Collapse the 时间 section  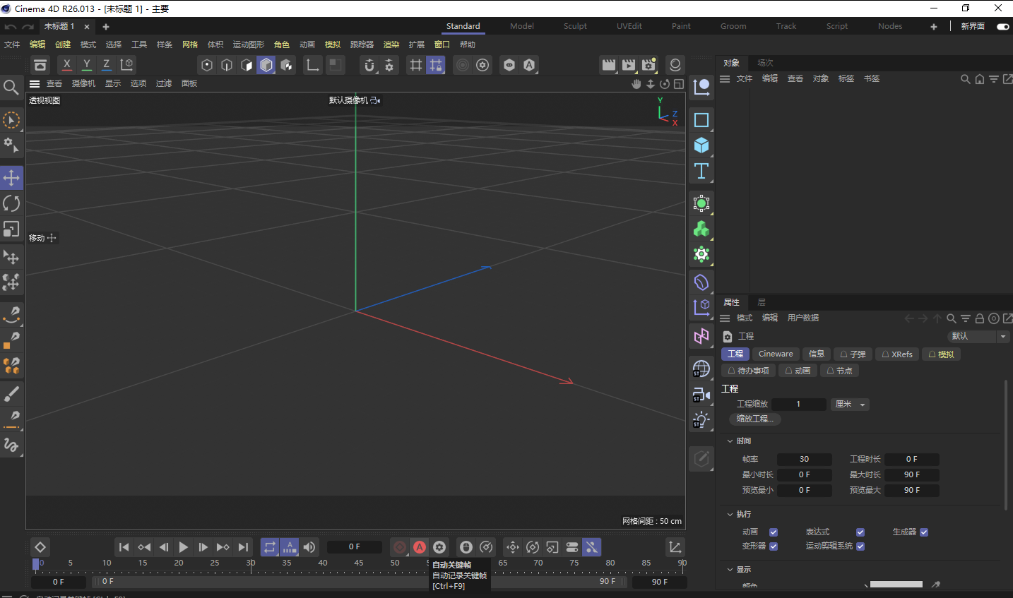(x=730, y=441)
